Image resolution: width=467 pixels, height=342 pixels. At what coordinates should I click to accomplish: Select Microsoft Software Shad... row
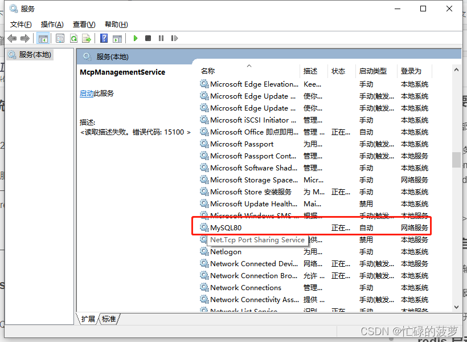pyautogui.click(x=314, y=168)
